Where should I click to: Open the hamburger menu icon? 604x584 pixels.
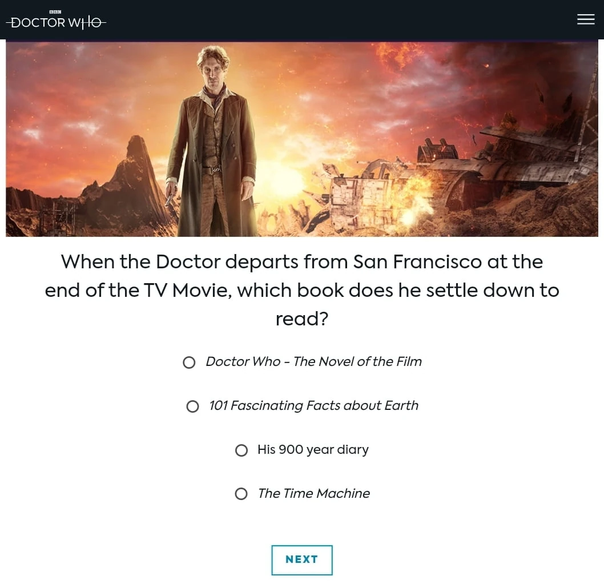pos(586,19)
